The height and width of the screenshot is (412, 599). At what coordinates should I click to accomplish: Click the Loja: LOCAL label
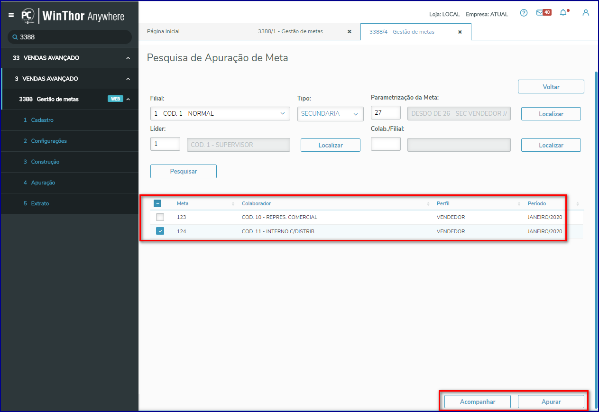[x=444, y=14]
